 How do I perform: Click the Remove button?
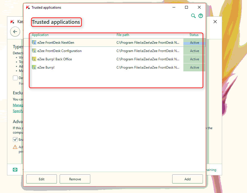pyautogui.click(x=75, y=179)
